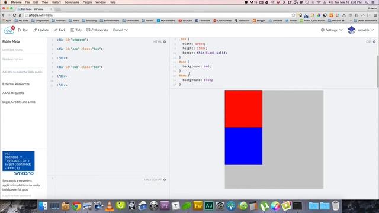Open the Facebook bookmark
The width and height of the screenshot is (379, 213).
pyautogui.click(x=203, y=21)
